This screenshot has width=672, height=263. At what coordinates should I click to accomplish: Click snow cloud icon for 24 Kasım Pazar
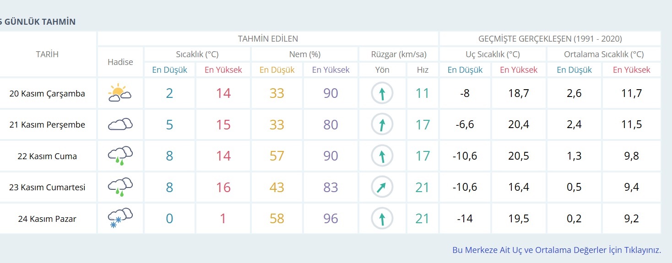[x=120, y=218]
